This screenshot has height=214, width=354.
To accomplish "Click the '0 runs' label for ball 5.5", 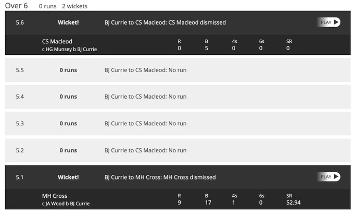I will (x=68, y=70).
